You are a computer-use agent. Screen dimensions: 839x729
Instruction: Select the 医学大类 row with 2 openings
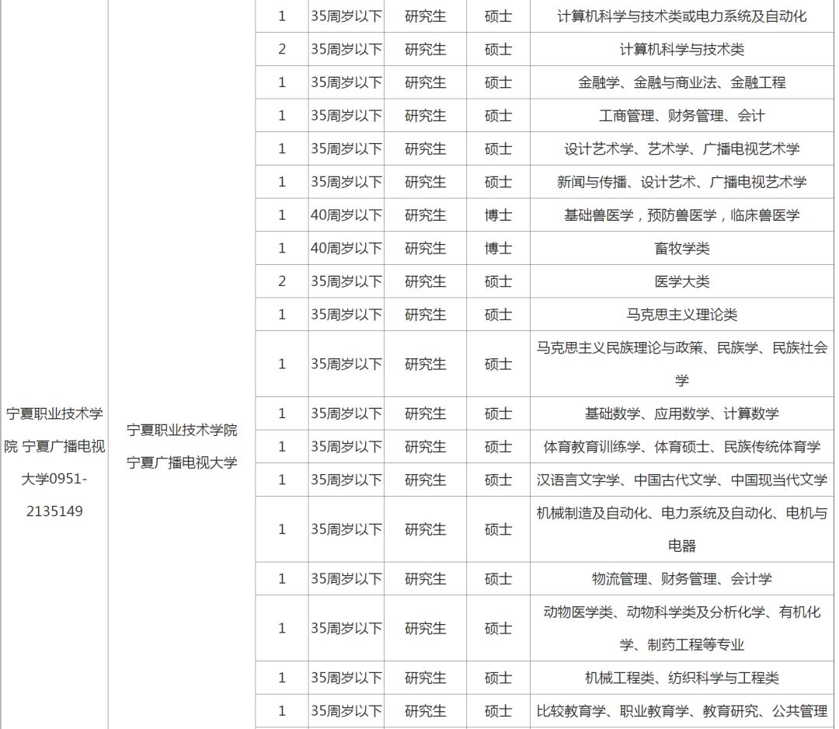pos(682,281)
